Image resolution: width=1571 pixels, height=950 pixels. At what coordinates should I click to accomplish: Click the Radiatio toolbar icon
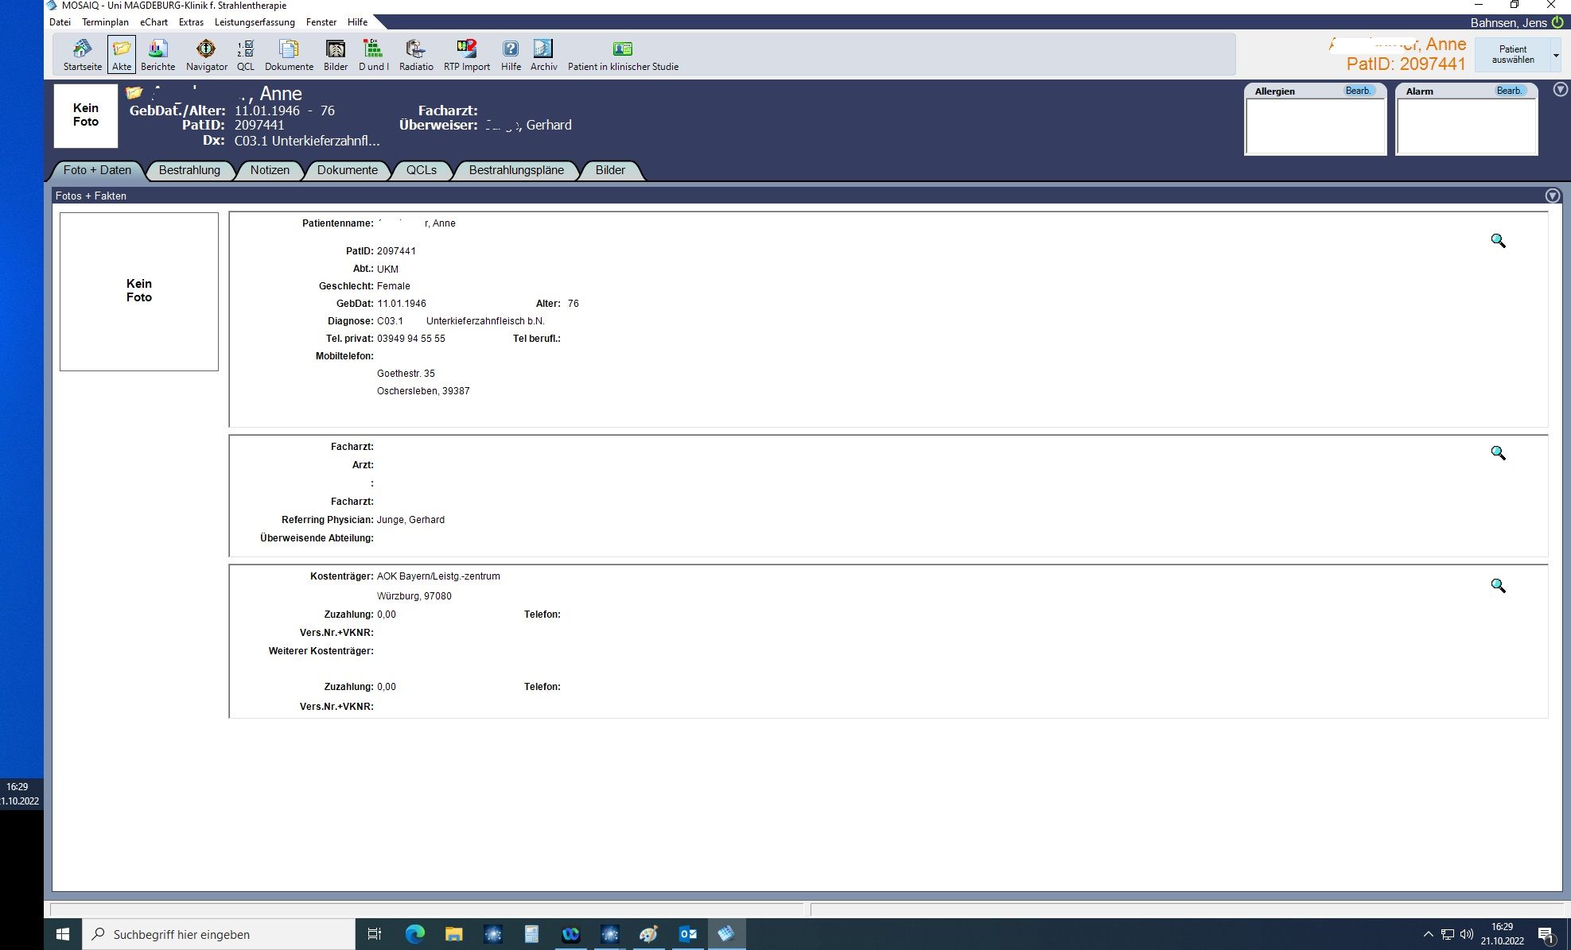pos(416,54)
